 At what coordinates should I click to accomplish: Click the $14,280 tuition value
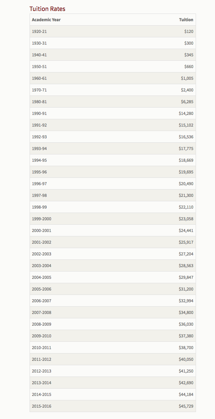pyautogui.click(x=186, y=113)
